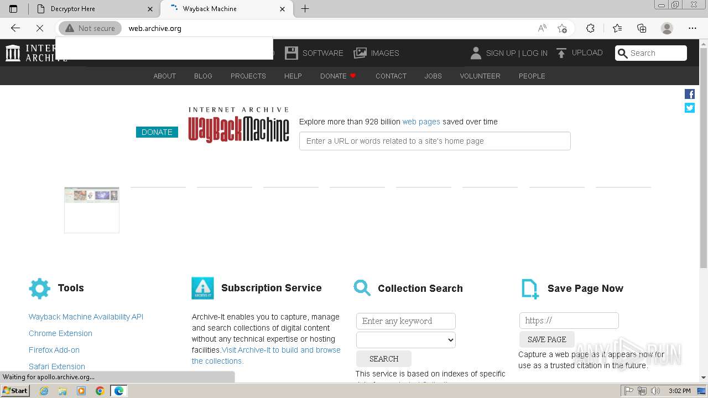This screenshot has width=708, height=398.
Task: Click the teal DONATE button
Action: pos(157,132)
